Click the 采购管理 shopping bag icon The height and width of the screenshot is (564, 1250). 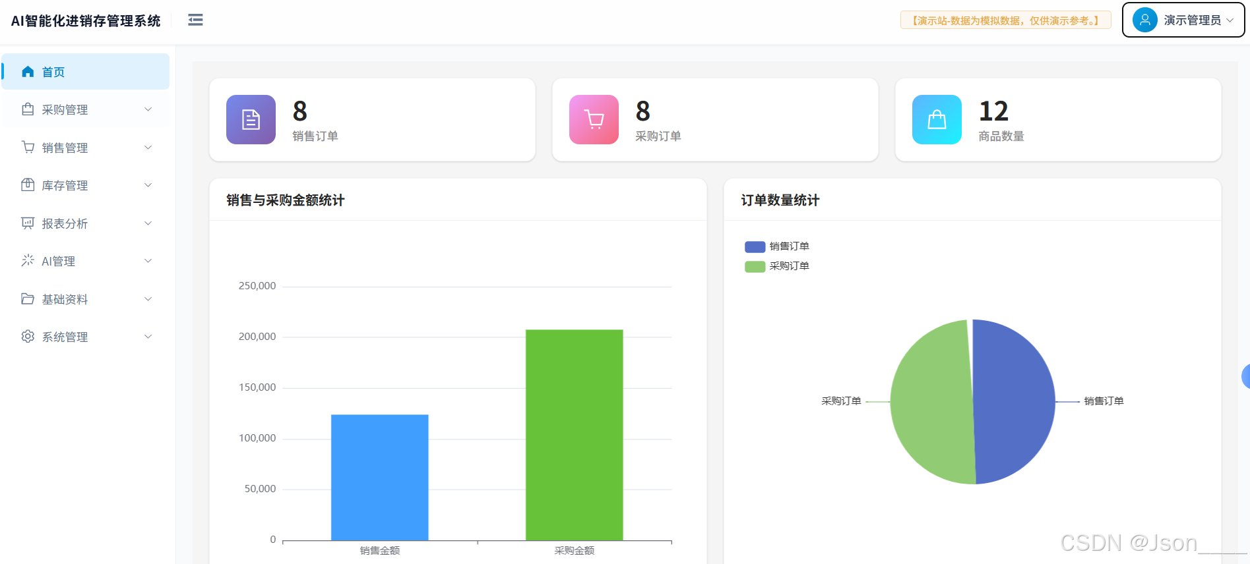point(28,109)
